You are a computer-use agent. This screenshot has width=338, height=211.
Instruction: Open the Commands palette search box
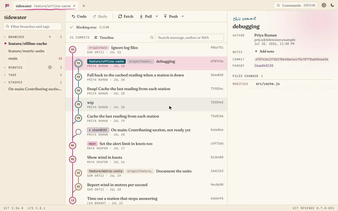(x=296, y=5)
